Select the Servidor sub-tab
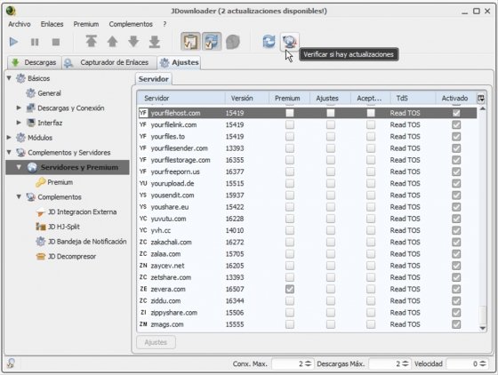This screenshot has width=498, height=375. 153,79
